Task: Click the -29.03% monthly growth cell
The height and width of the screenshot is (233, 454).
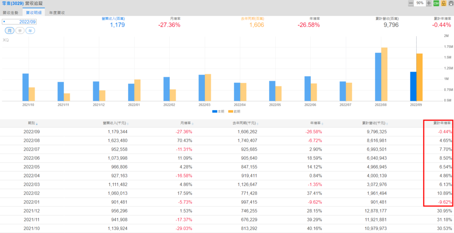Action: (x=184, y=229)
